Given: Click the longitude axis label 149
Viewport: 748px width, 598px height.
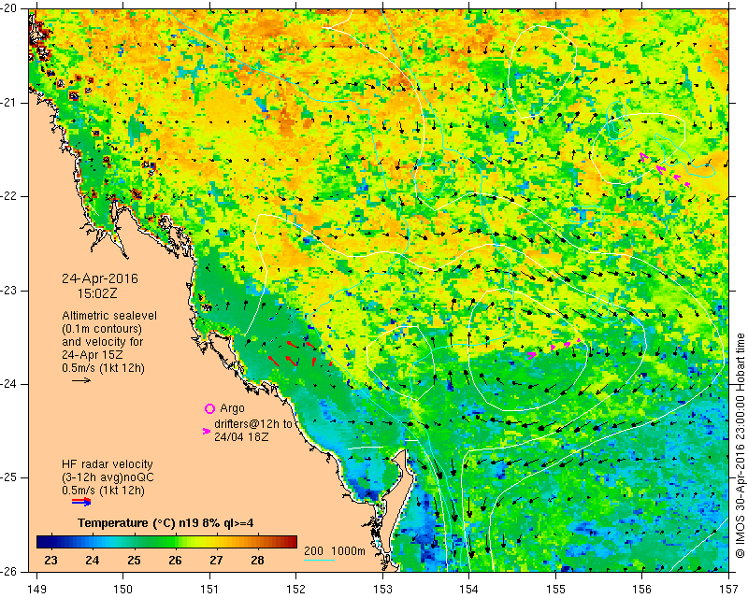Looking at the screenshot, I should tap(37, 590).
